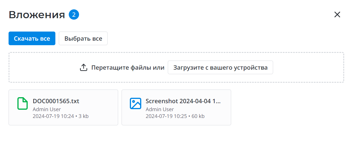Click the Перетащите файлы или label
The image size is (353, 162).
[128, 68]
